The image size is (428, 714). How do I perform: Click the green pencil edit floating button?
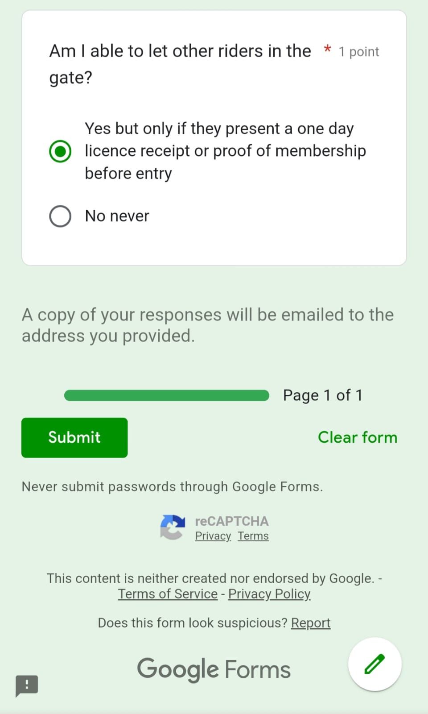(x=374, y=664)
